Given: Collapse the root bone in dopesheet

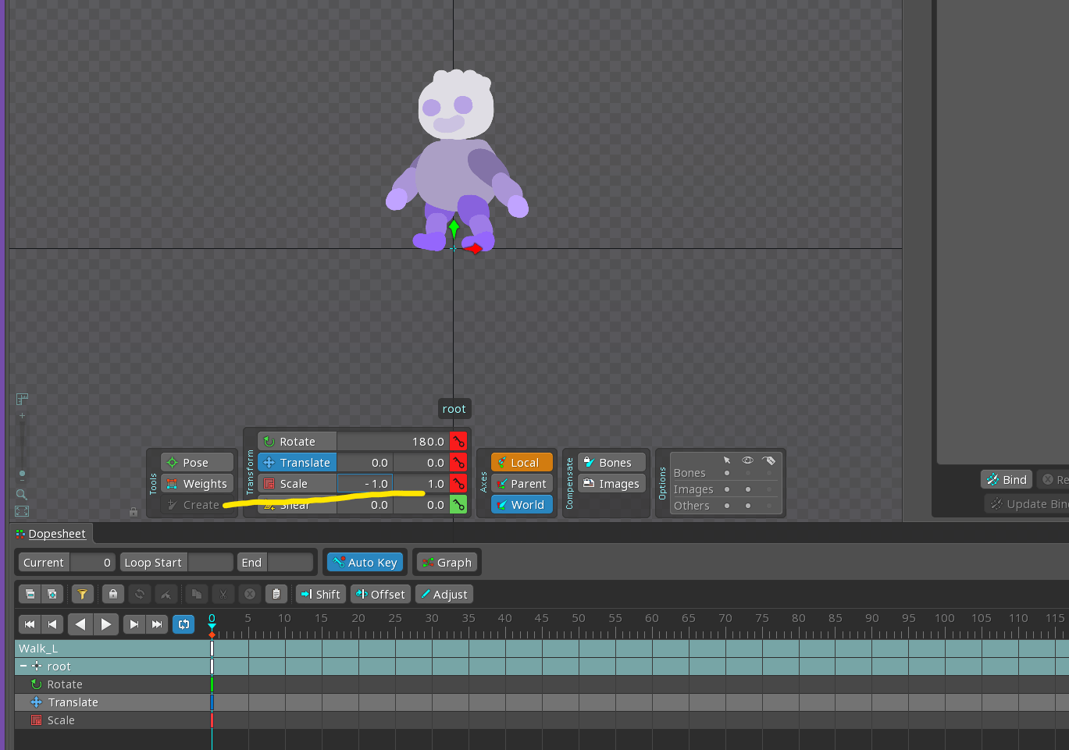Looking at the screenshot, I should (x=23, y=666).
